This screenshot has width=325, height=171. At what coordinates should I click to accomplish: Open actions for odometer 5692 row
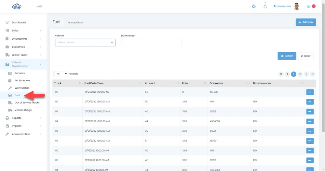pos(310,131)
